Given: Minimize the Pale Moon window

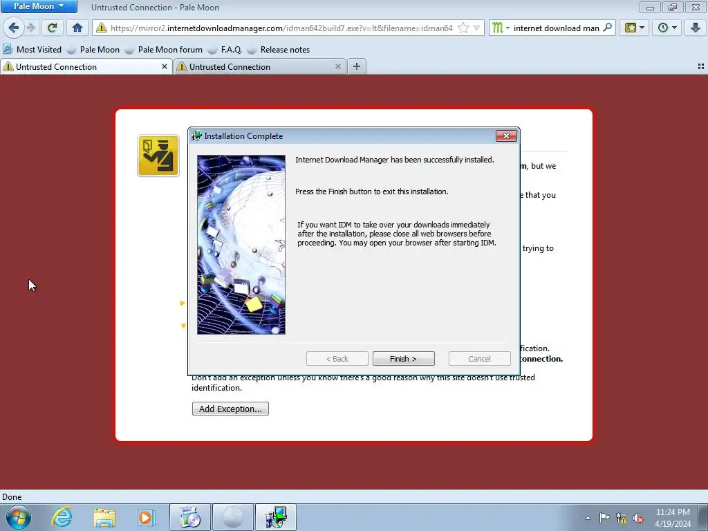Looking at the screenshot, I should tap(650, 7).
